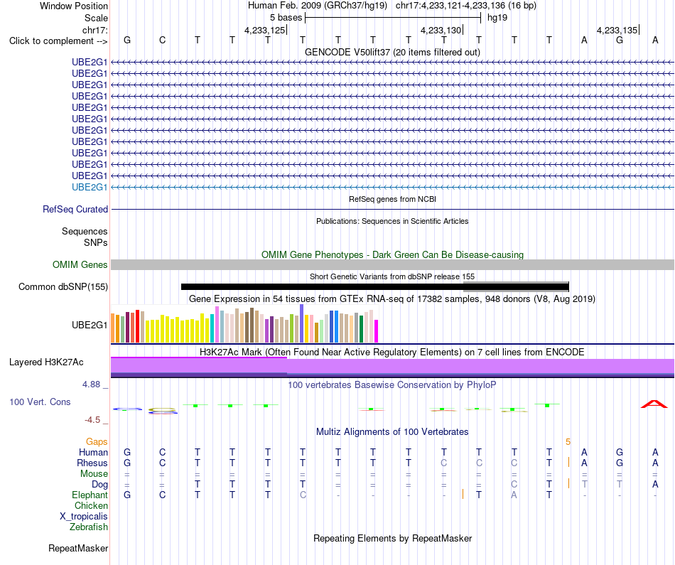Click the Human alignment row label

[x=93, y=453]
